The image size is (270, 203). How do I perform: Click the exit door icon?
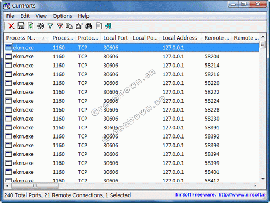[108, 26]
